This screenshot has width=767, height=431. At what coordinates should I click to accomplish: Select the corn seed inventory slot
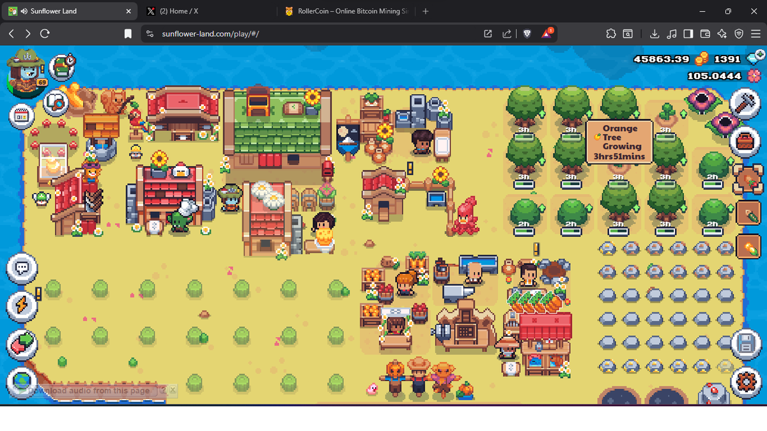coord(748,213)
